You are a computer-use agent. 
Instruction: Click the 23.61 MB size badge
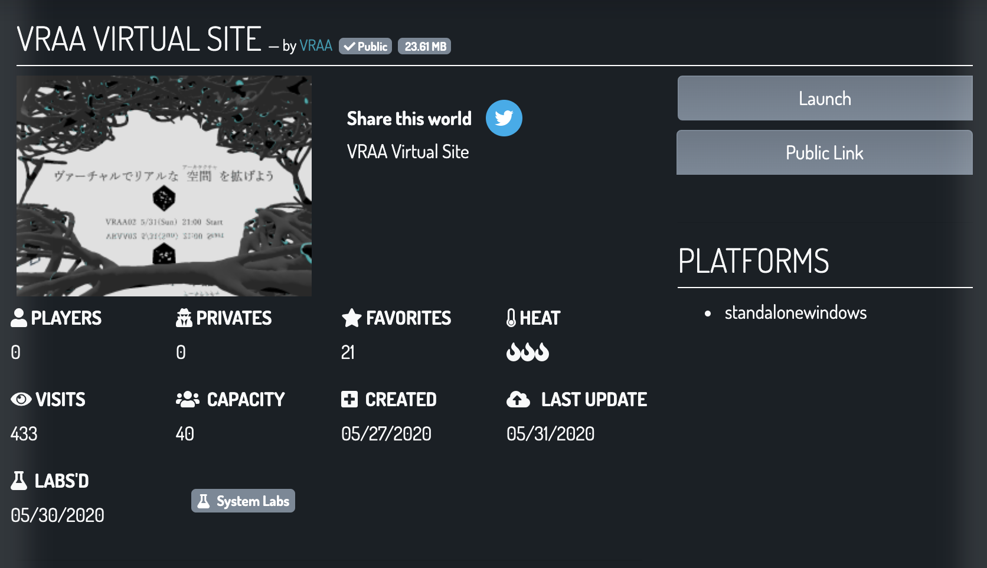pos(424,47)
